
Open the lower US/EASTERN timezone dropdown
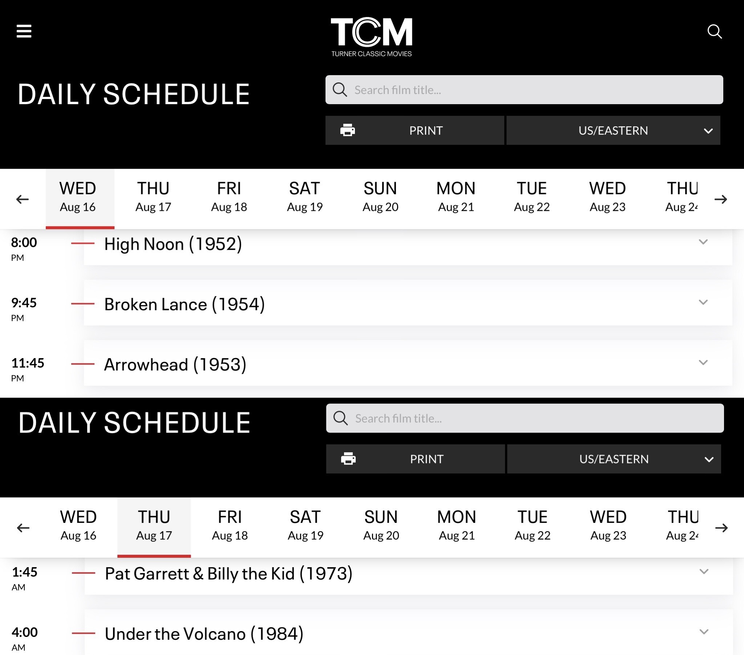pyautogui.click(x=614, y=459)
